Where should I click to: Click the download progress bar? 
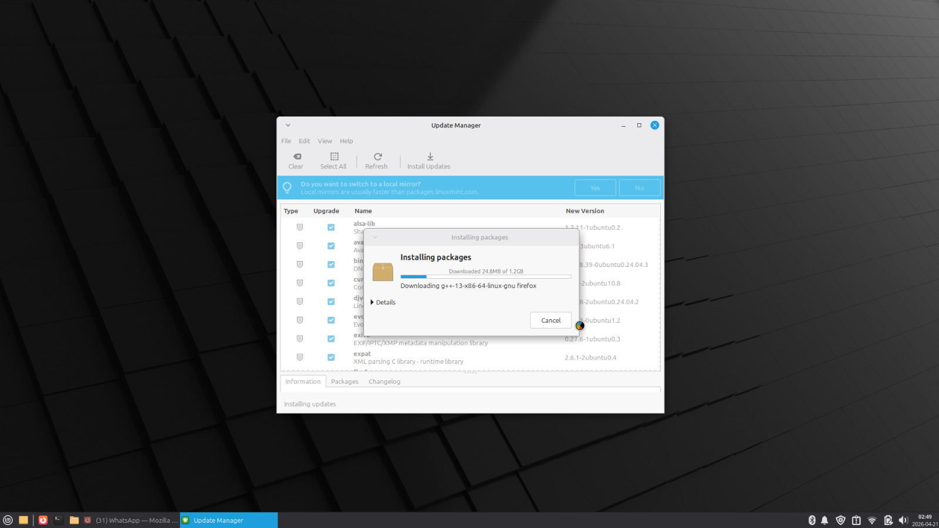pyautogui.click(x=485, y=276)
